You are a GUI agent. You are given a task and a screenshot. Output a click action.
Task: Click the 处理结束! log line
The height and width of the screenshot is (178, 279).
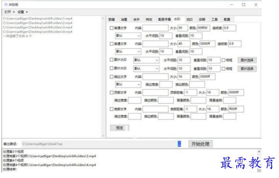tap(10, 169)
